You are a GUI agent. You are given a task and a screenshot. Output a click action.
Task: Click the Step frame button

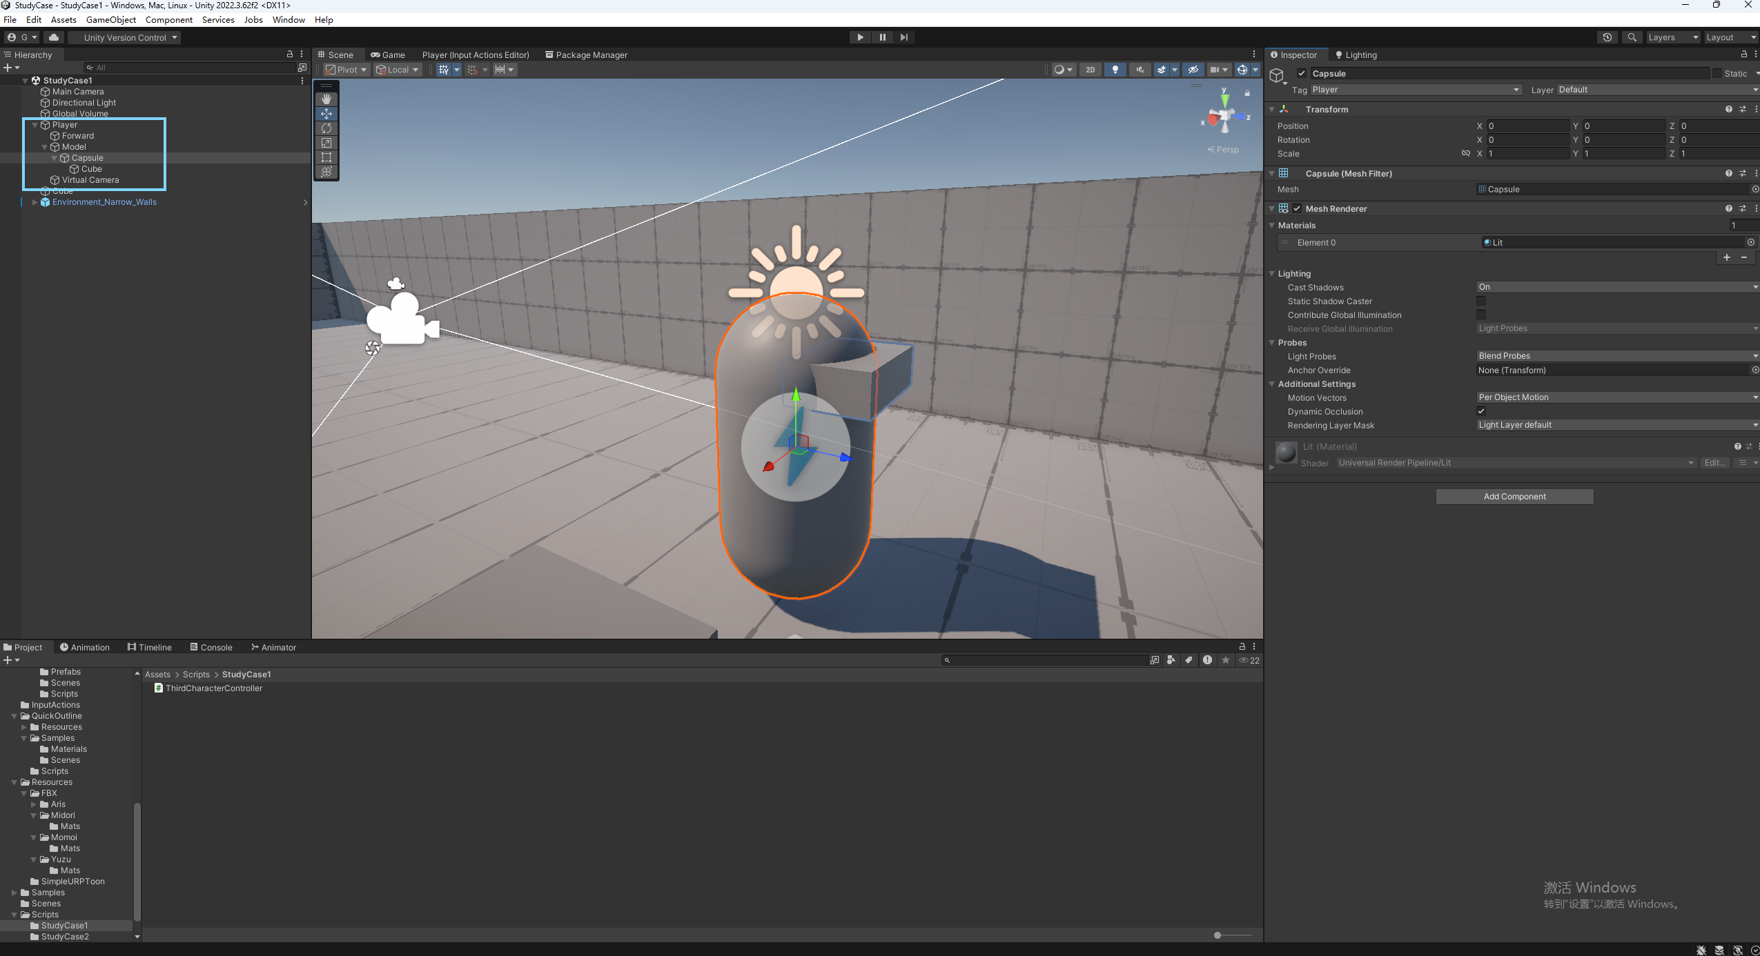pyautogui.click(x=904, y=37)
